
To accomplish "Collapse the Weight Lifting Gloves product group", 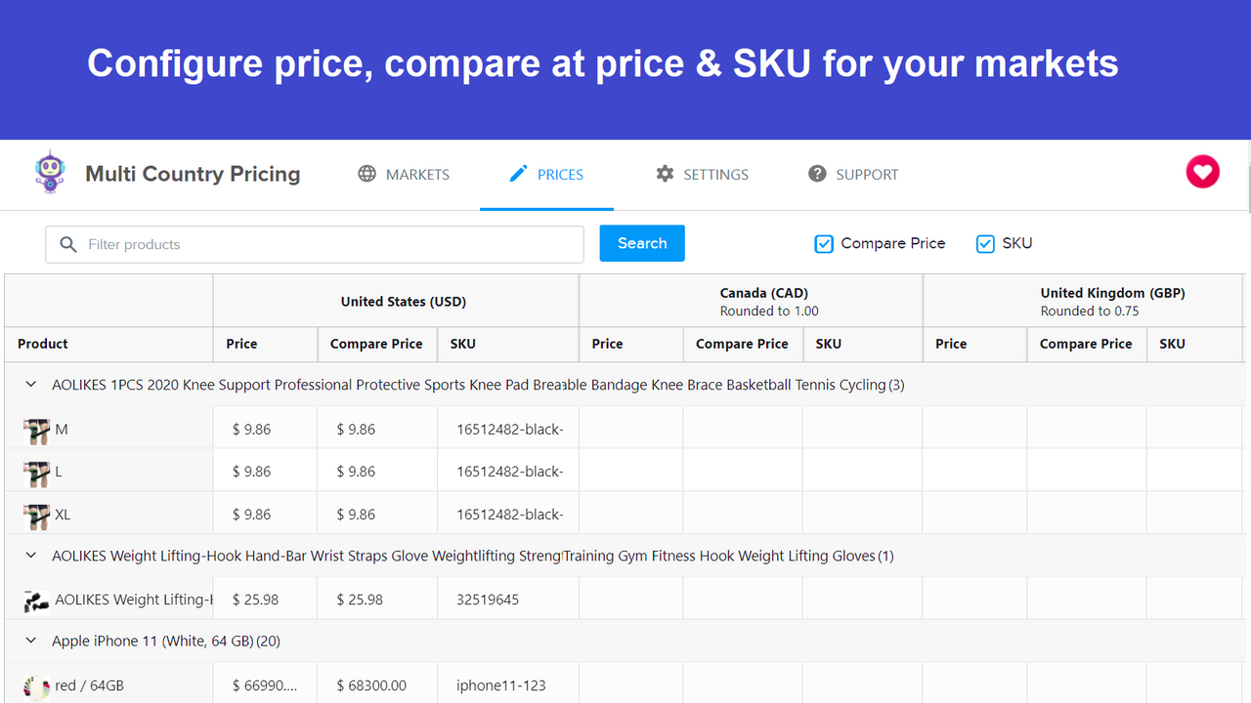I will pos(30,555).
